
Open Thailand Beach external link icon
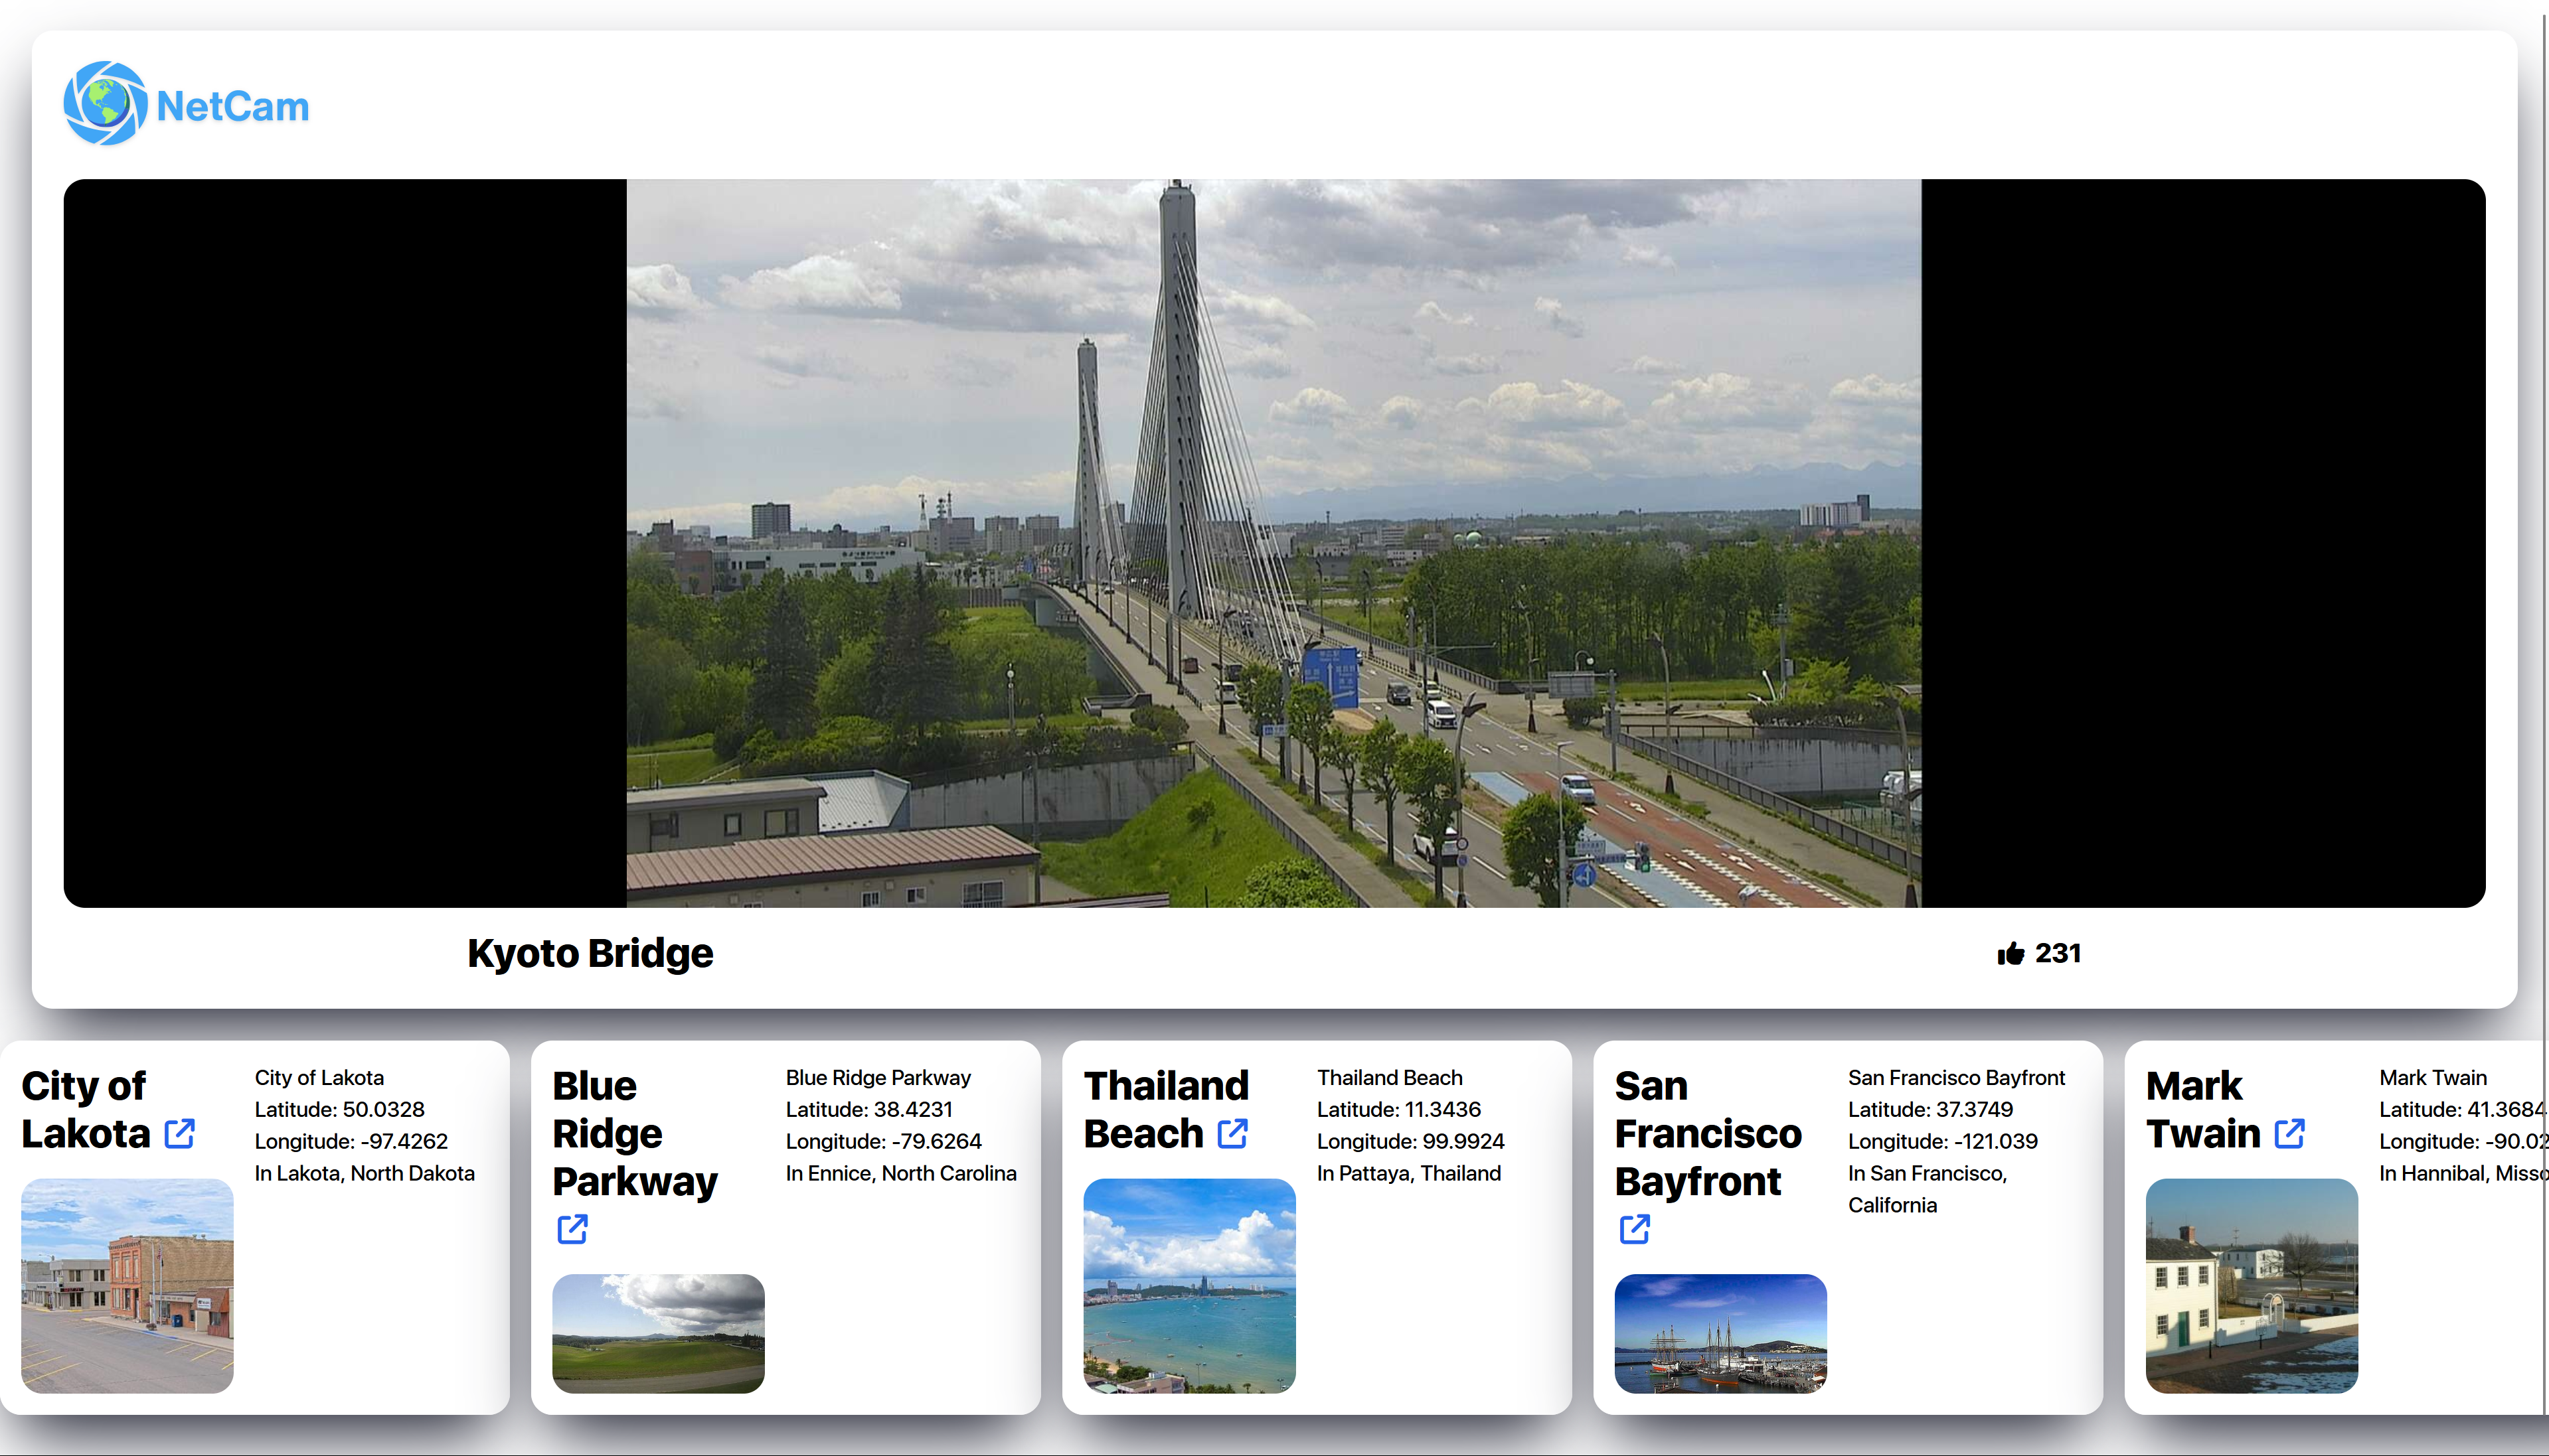[1232, 1134]
